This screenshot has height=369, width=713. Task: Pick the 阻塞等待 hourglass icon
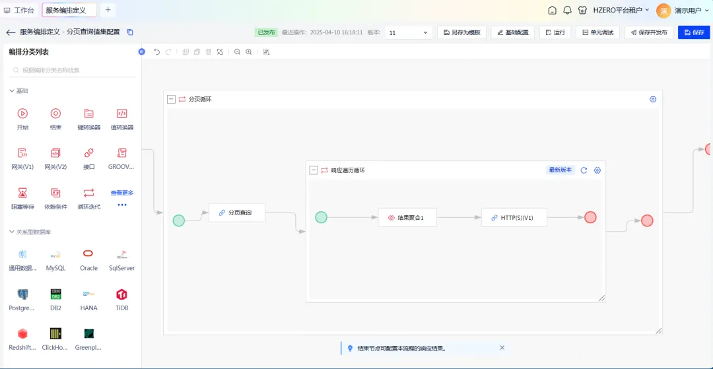click(22, 193)
